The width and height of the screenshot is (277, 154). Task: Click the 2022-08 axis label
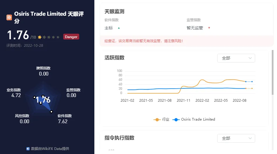[x=239, y=101]
